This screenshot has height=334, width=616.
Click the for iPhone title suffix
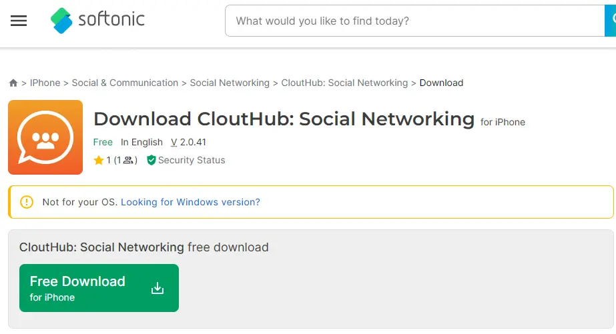[503, 123]
